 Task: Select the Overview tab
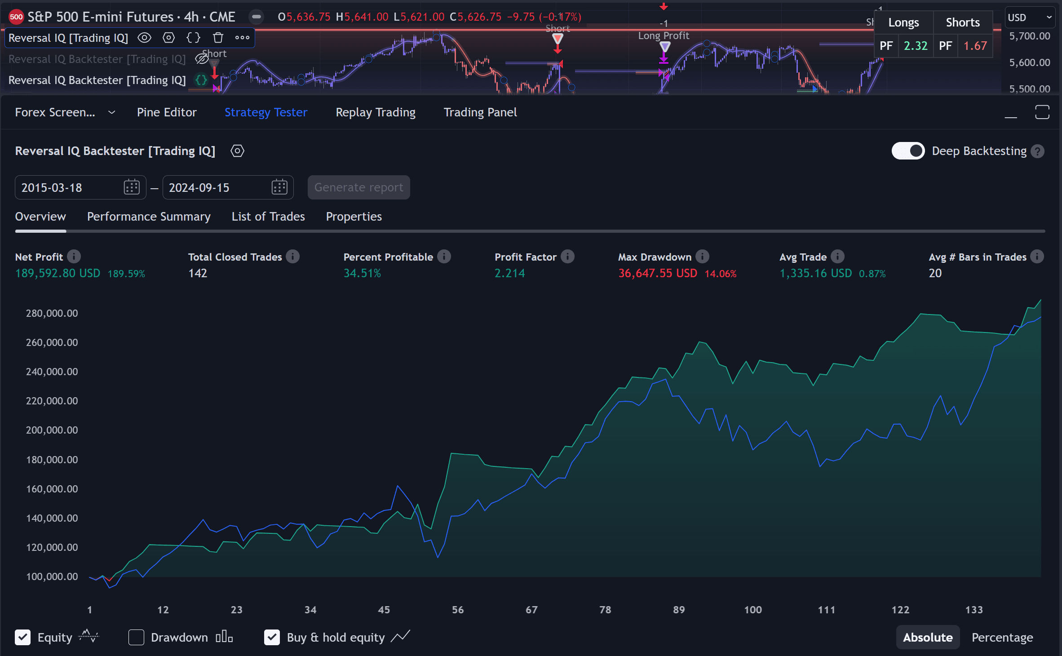[x=40, y=217]
